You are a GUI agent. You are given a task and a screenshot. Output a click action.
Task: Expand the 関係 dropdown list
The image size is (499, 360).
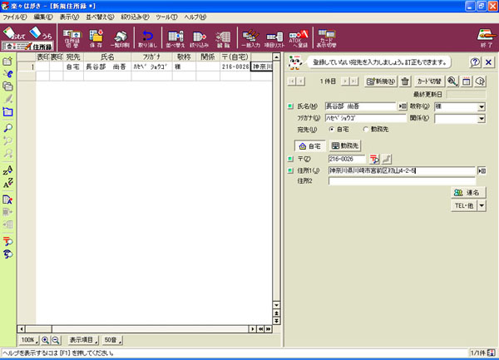tap(481, 119)
